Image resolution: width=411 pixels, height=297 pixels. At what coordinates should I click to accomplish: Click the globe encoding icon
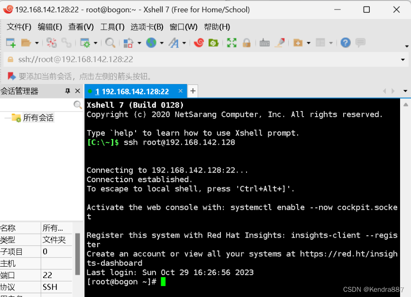[x=151, y=43]
